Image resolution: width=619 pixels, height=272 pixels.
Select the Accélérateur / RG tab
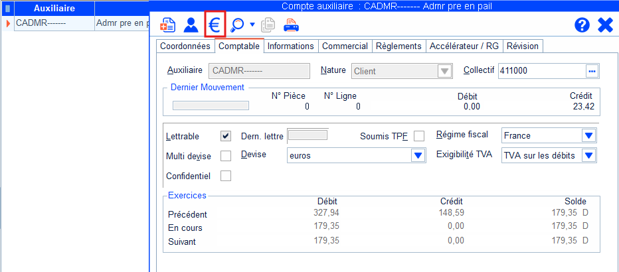(x=464, y=46)
